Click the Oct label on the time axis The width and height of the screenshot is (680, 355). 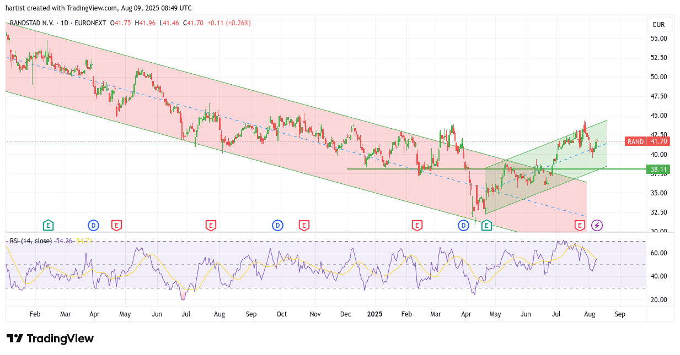point(282,314)
